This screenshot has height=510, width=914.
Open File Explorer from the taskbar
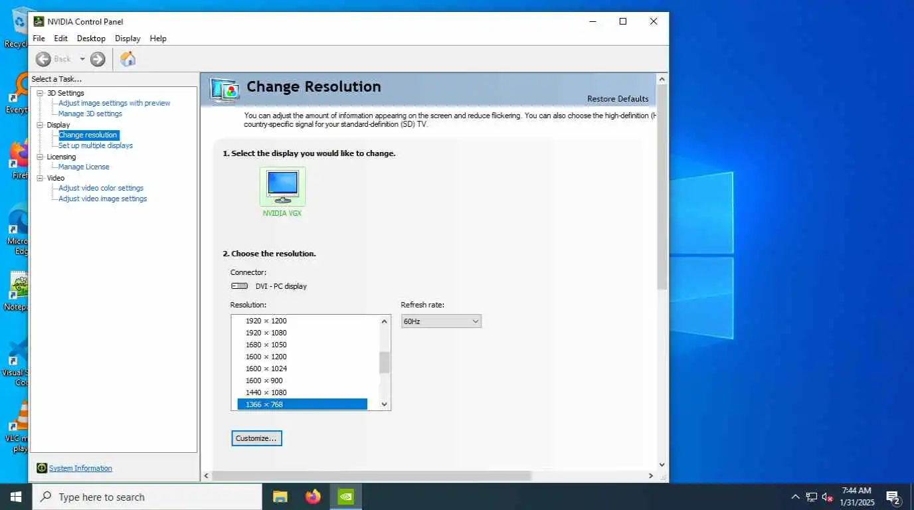280,497
